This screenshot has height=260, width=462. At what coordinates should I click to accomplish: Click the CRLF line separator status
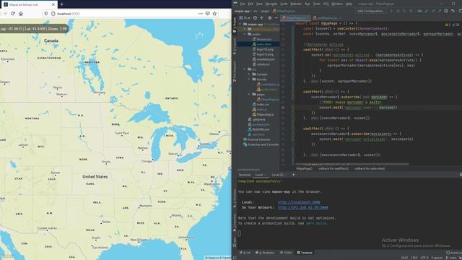[x=414, y=258]
